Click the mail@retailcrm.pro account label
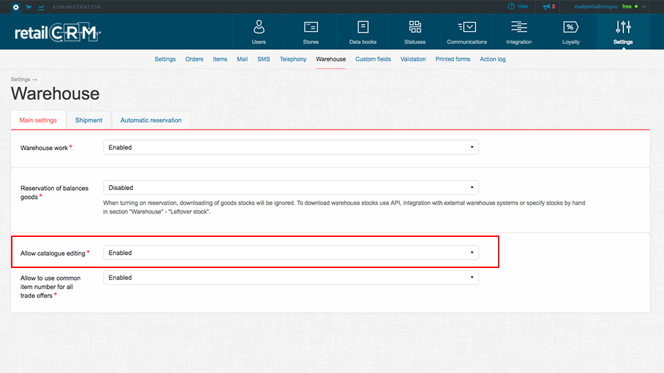664x373 pixels. [x=596, y=7]
